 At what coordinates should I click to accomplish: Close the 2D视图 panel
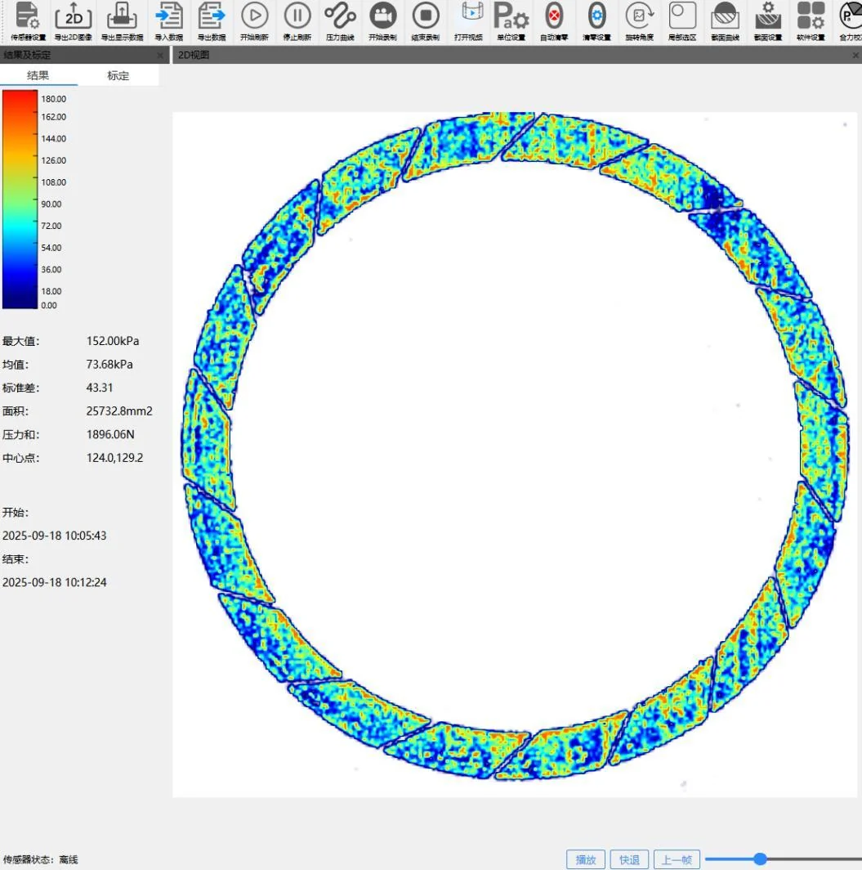coord(856,55)
